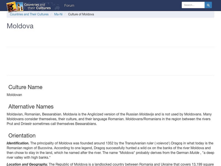This screenshot has height=166, width=221.
Task: Click the italic word Mulde
Action: (194, 153)
